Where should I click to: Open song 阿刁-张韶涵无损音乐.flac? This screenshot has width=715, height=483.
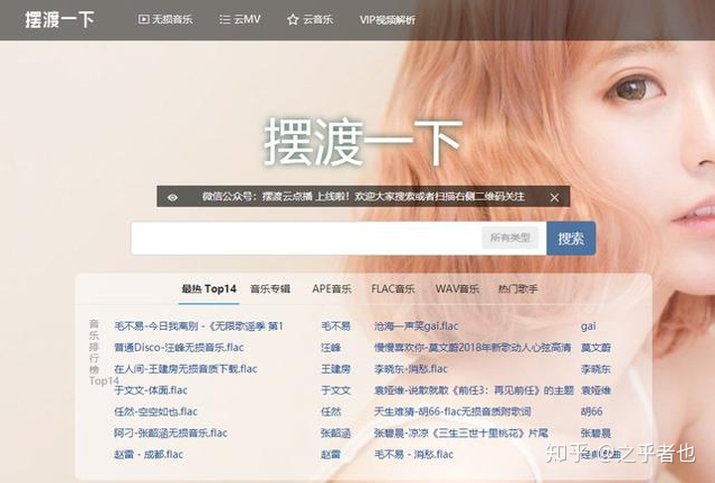[x=171, y=432]
